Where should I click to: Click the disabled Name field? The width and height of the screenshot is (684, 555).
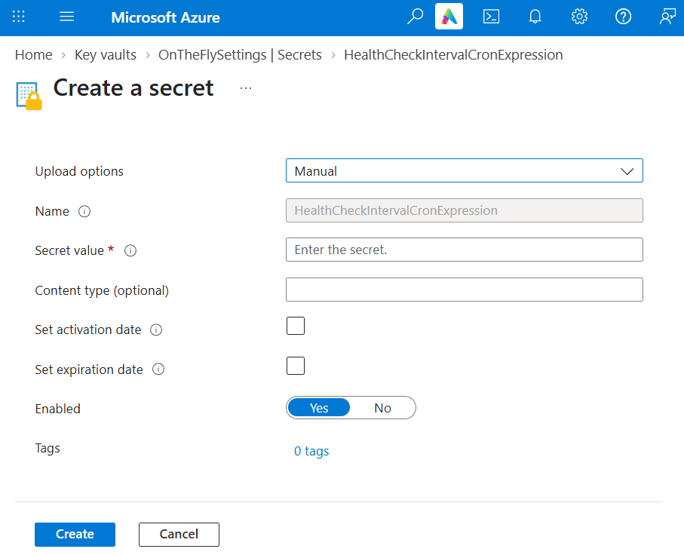464,210
